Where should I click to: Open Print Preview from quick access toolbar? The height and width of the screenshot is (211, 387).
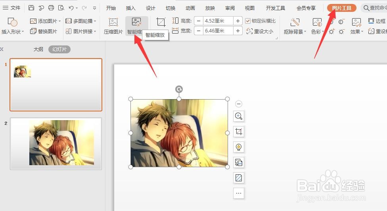(x=61, y=8)
